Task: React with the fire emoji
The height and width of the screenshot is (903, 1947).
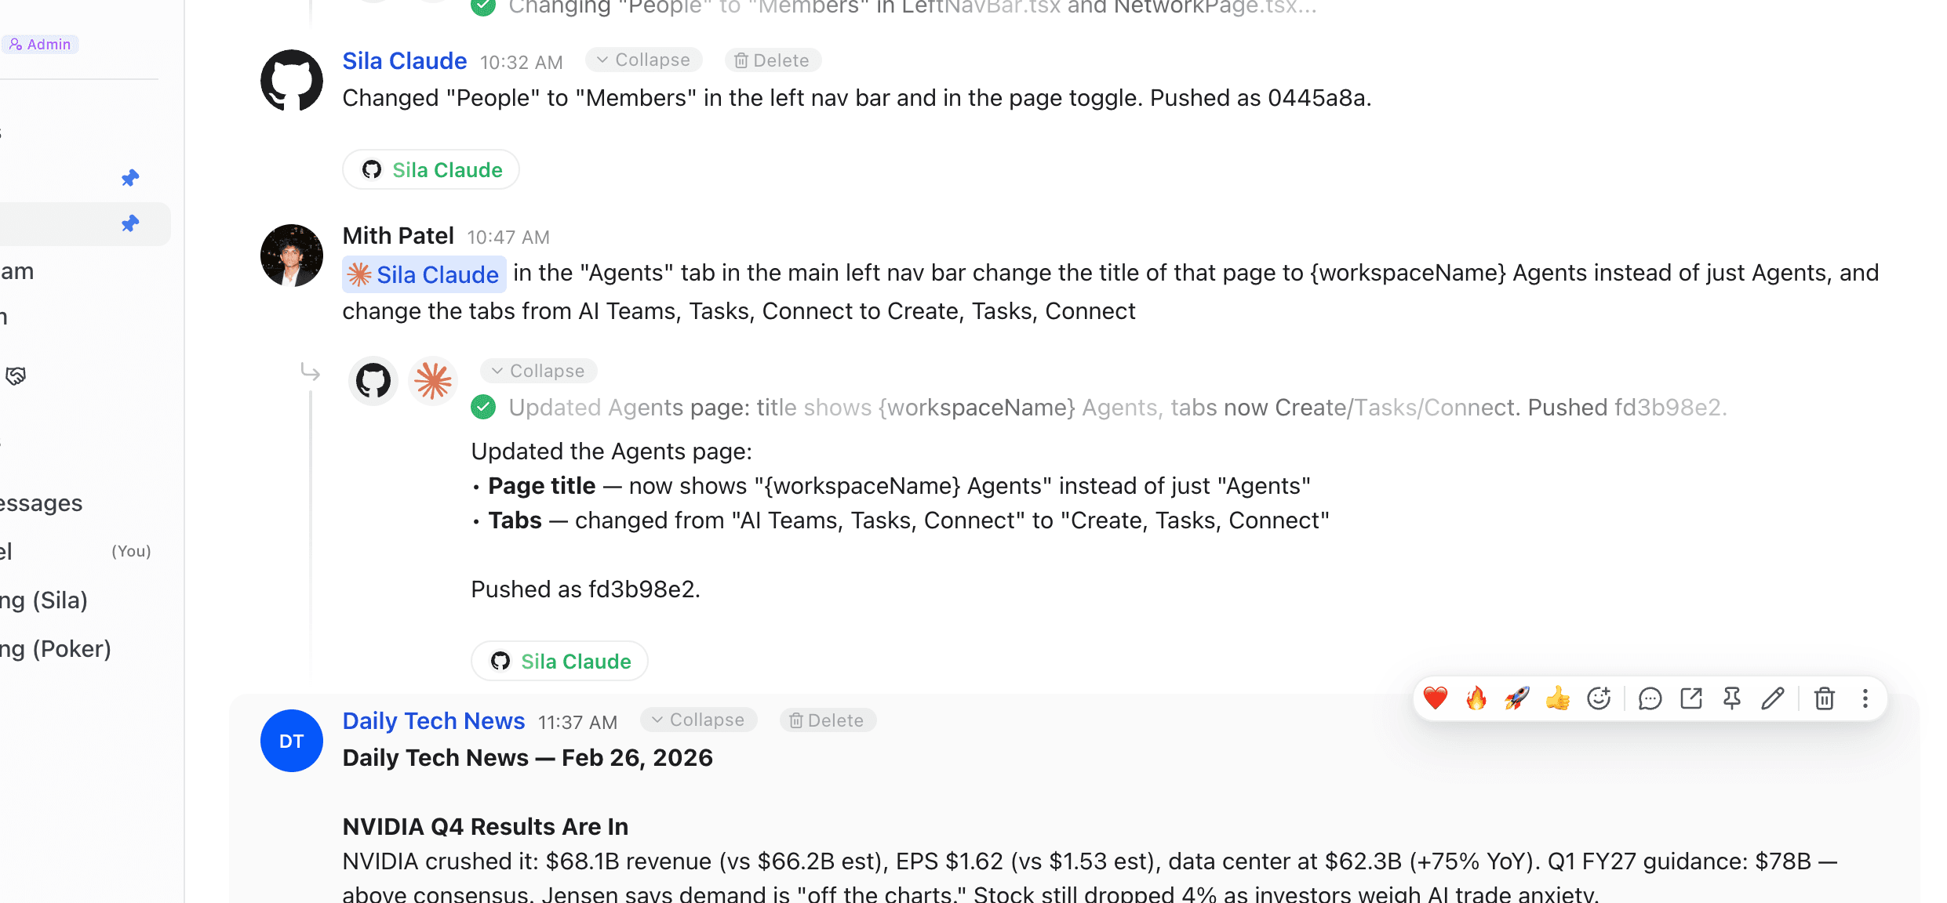Action: click(x=1476, y=698)
